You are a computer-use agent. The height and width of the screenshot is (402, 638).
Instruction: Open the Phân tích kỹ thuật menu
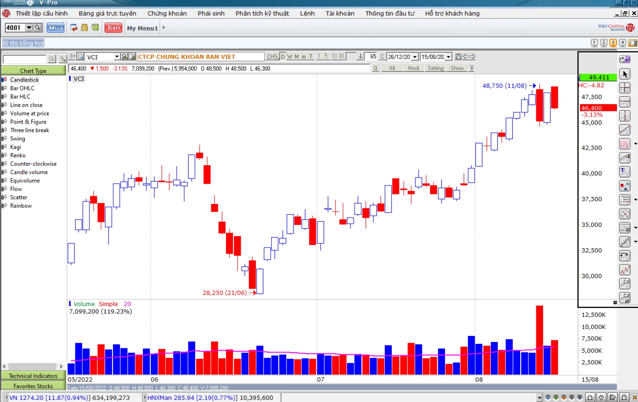(262, 13)
